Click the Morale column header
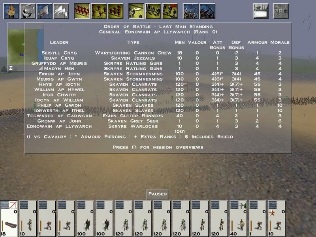Screen dimensions: 316x237 click(280, 43)
